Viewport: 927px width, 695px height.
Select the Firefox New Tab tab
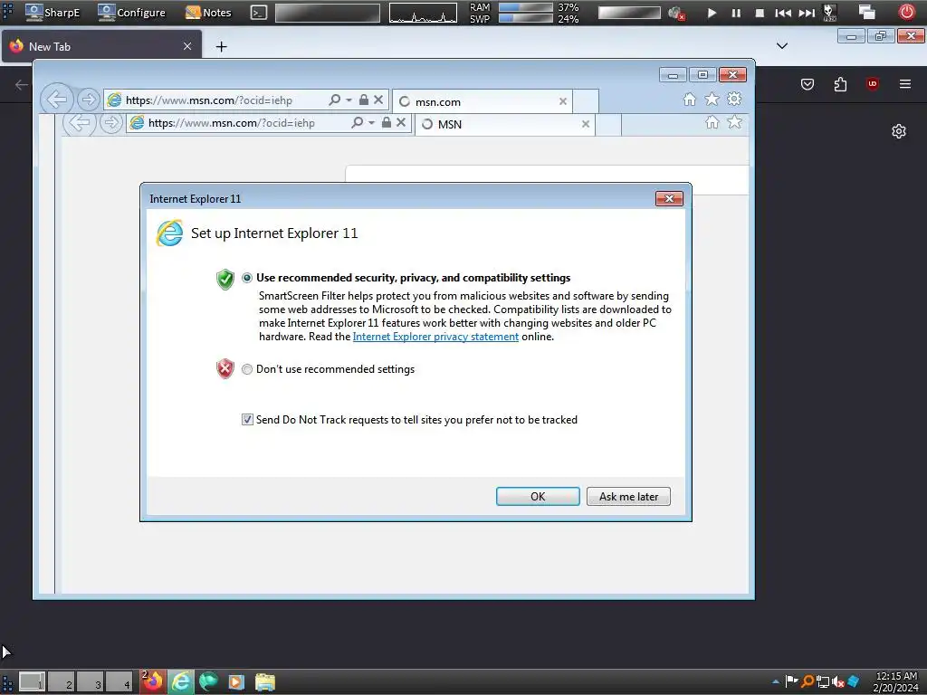[x=101, y=46]
